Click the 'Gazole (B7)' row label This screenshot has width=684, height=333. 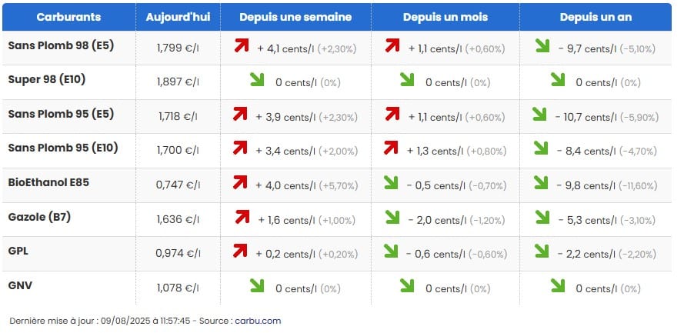coord(39,218)
